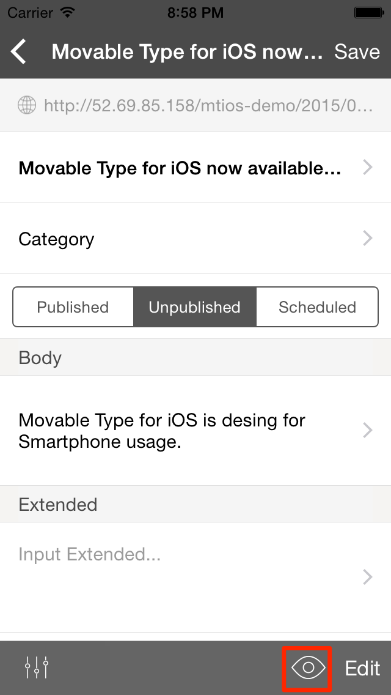Tap the Input Extended placeholder field
391x695 pixels.
point(195,577)
